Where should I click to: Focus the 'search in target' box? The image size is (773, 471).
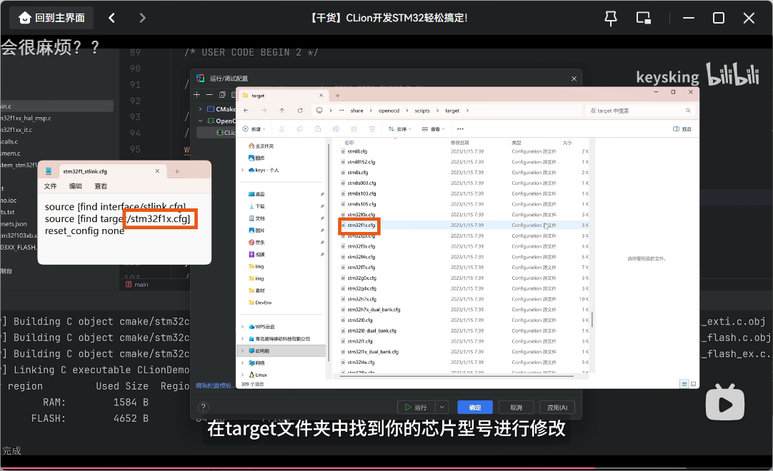point(640,111)
